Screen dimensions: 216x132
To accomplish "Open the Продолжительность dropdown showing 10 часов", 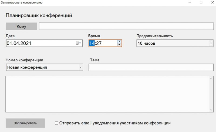I will [x=175, y=43].
